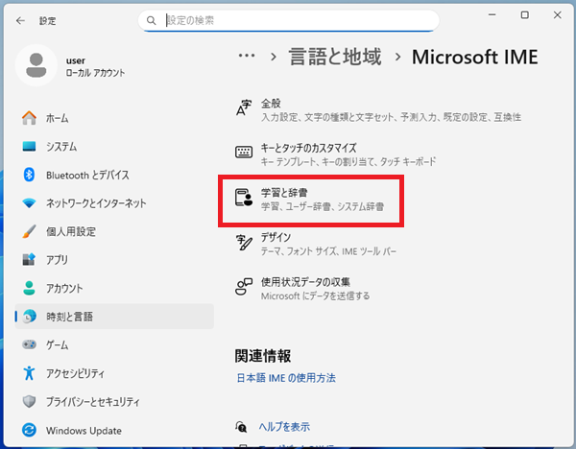The image size is (576, 449).
Task: Click the search magnifier icon
Action: coord(152,19)
